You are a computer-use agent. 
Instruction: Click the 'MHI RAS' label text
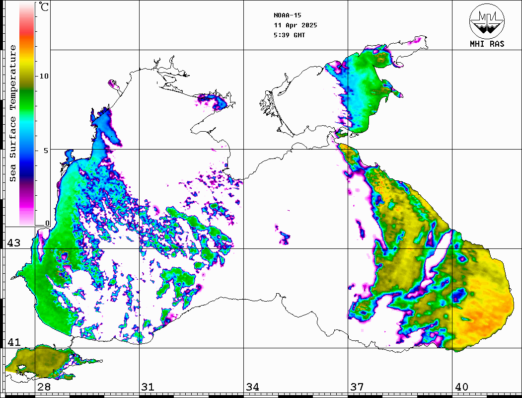pos(487,44)
